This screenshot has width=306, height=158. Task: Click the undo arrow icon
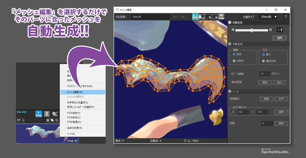[x=176, y=17]
